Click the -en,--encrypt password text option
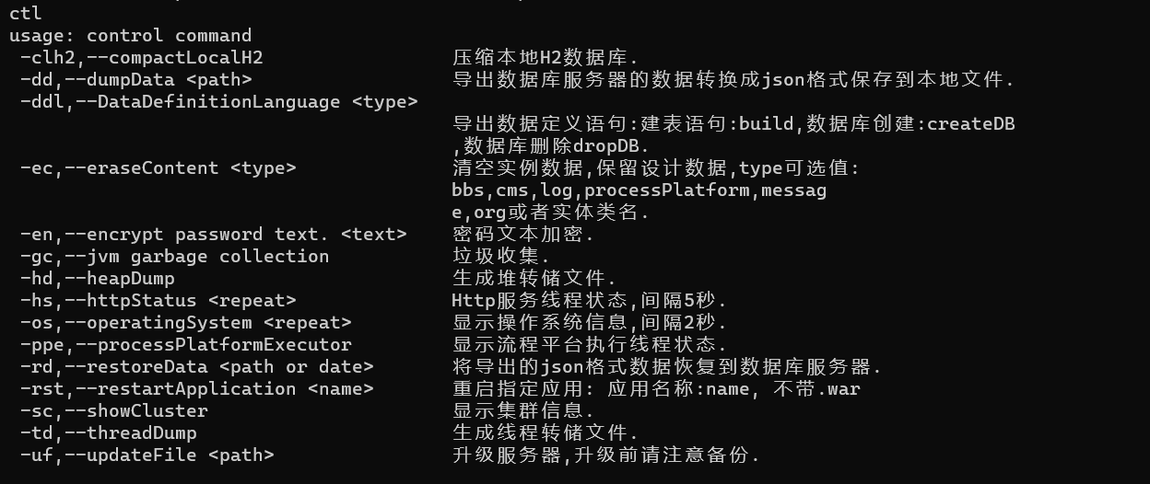This screenshot has width=1150, height=484. [x=214, y=235]
